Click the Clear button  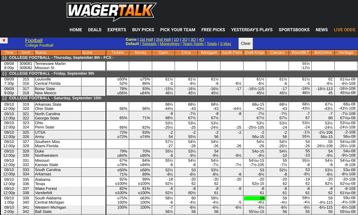click(x=246, y=43)
